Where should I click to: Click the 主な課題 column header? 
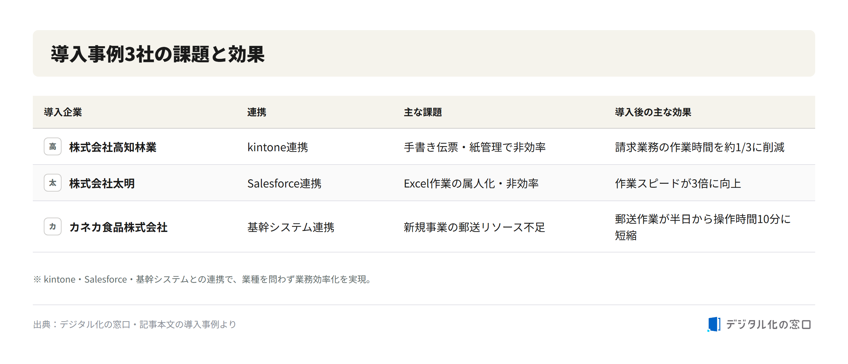click(423, 112)
